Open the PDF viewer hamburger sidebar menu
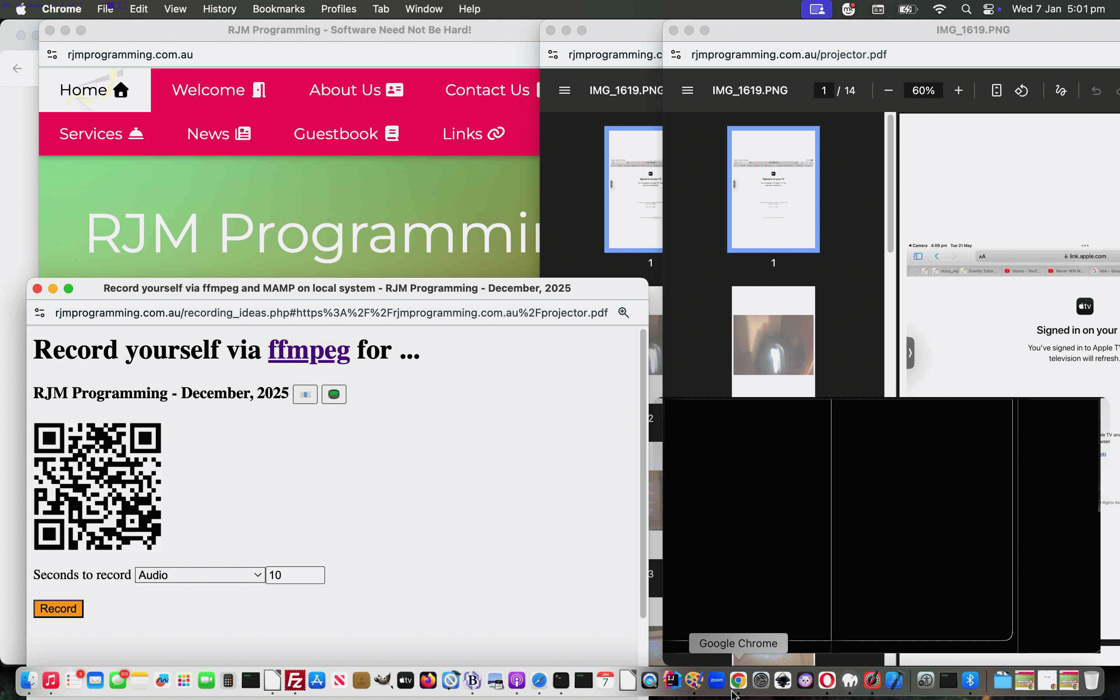This screenshot has width=1120, height=700. point(687,90)
